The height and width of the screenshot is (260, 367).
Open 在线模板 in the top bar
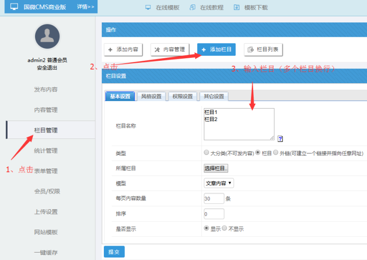point(163,7)
